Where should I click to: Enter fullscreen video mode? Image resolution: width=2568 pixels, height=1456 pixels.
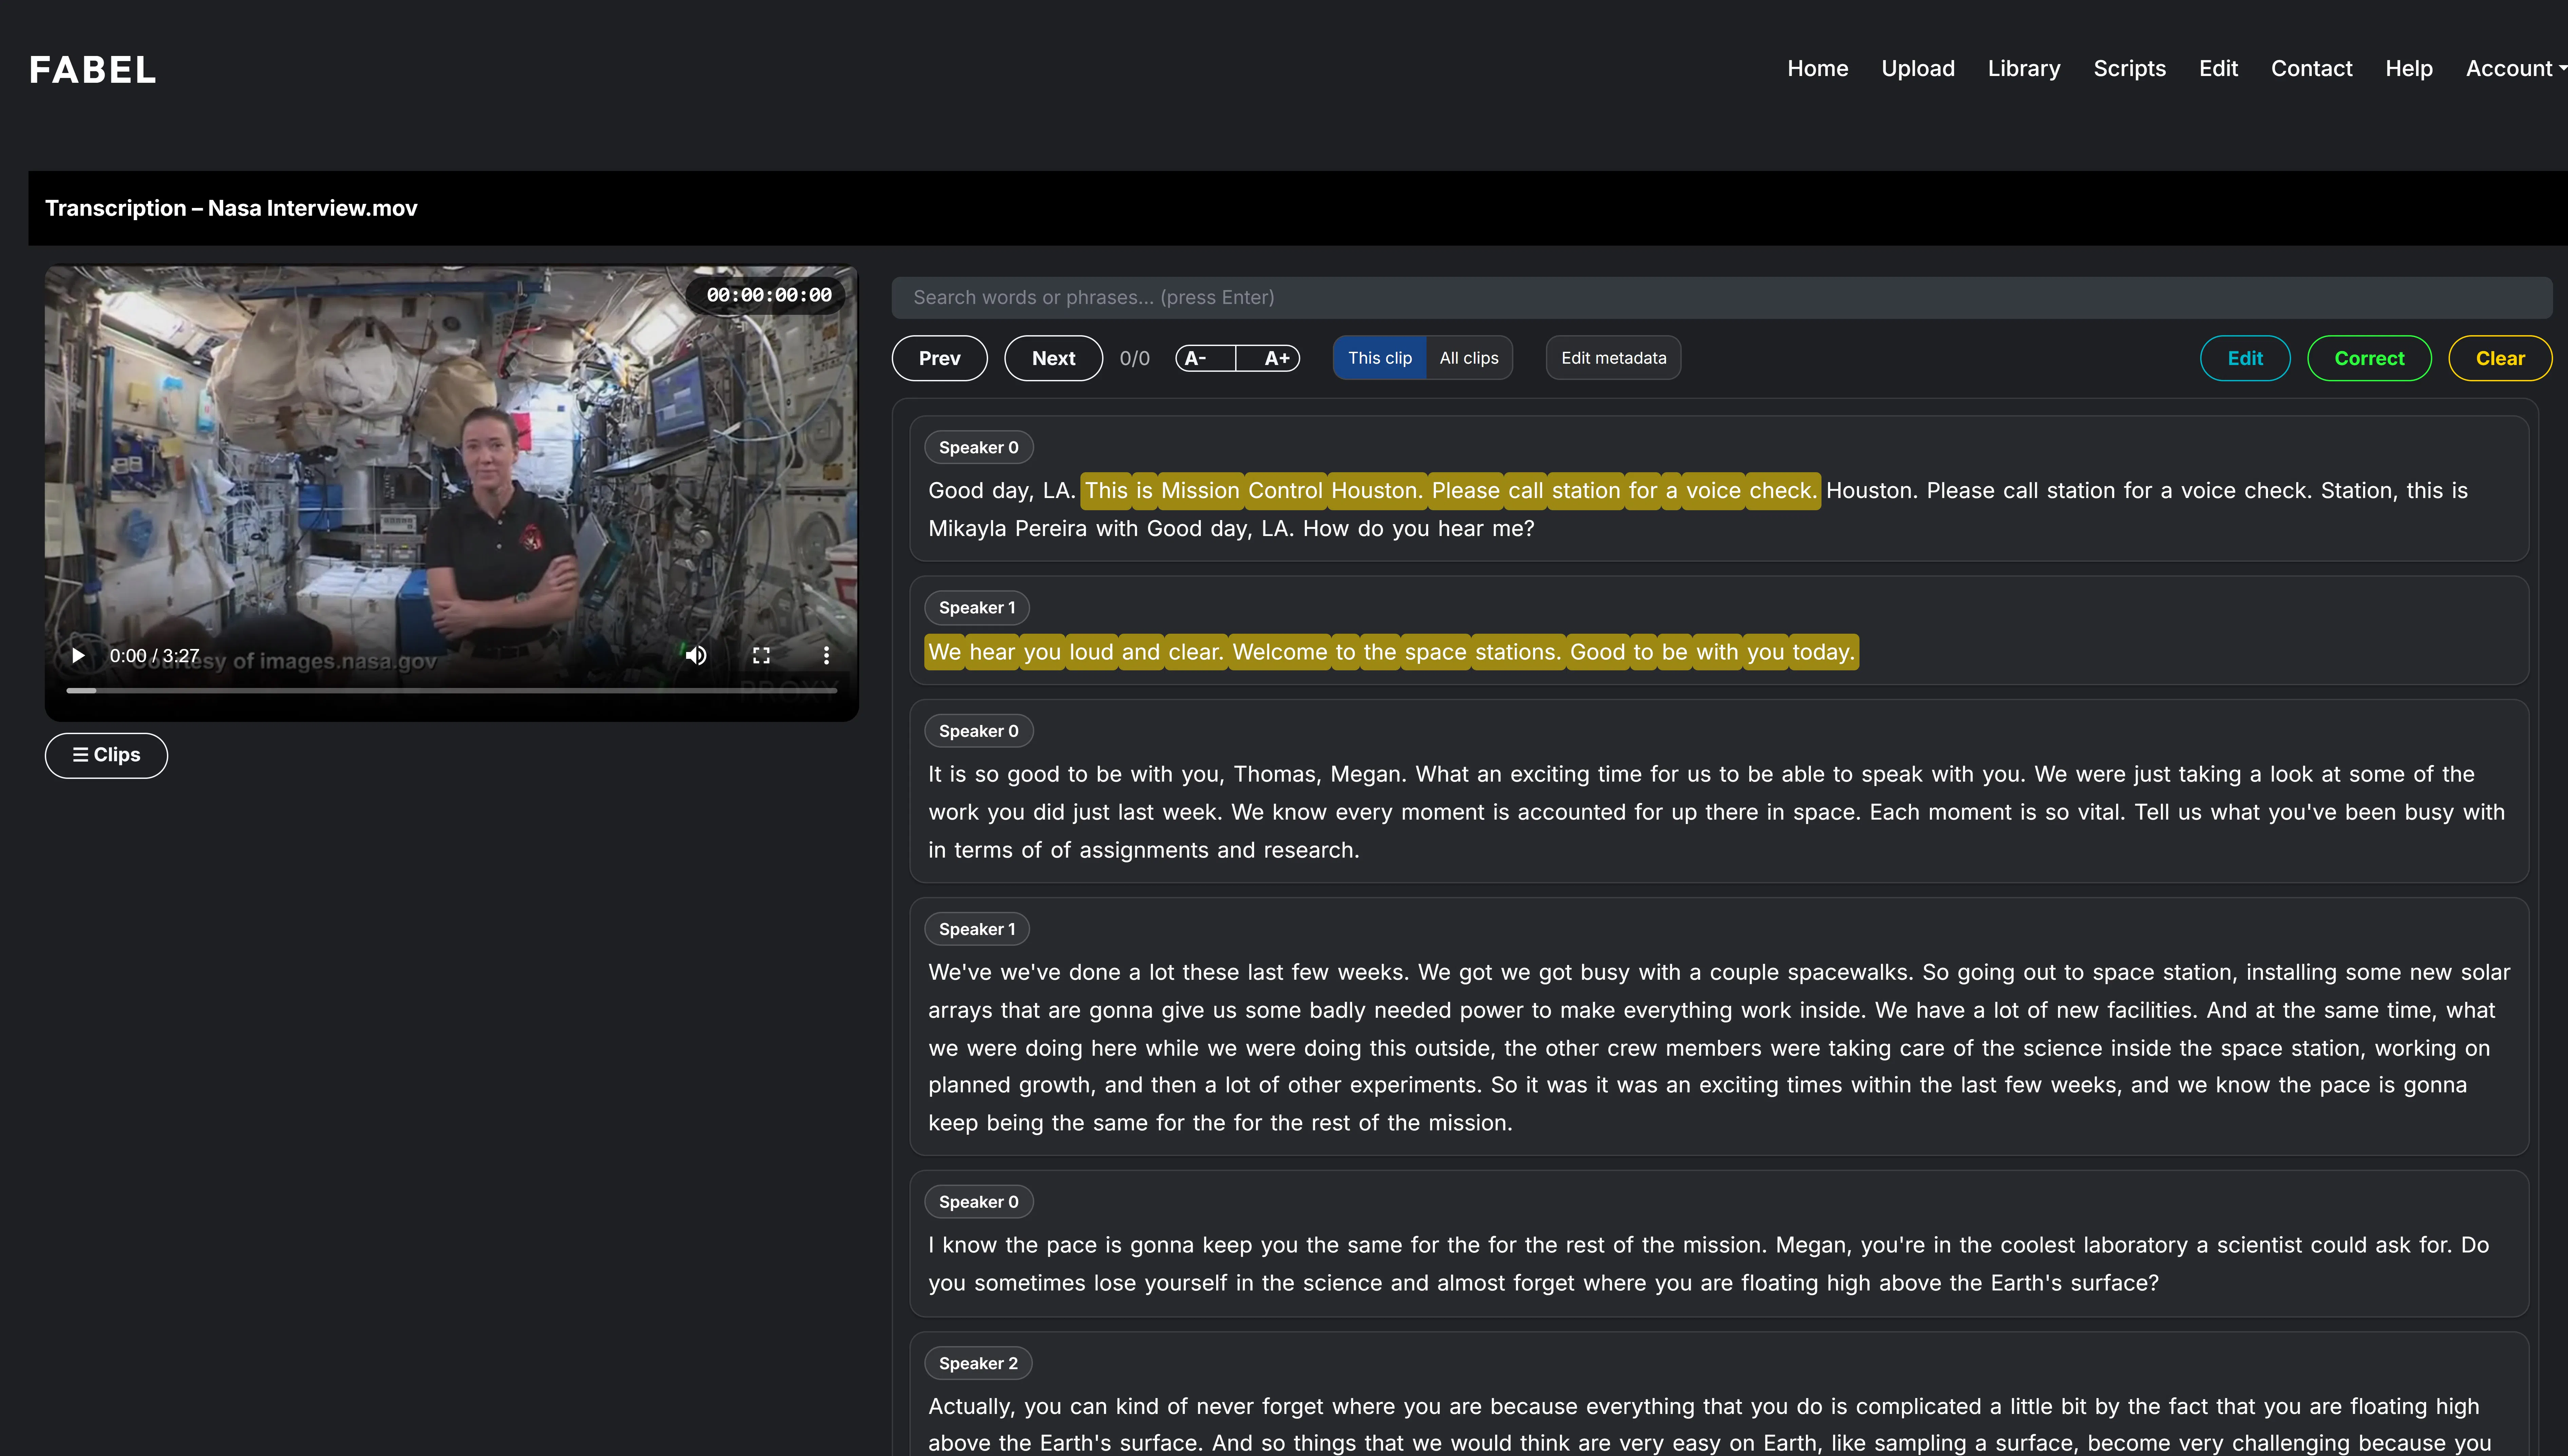click(761, 656)
